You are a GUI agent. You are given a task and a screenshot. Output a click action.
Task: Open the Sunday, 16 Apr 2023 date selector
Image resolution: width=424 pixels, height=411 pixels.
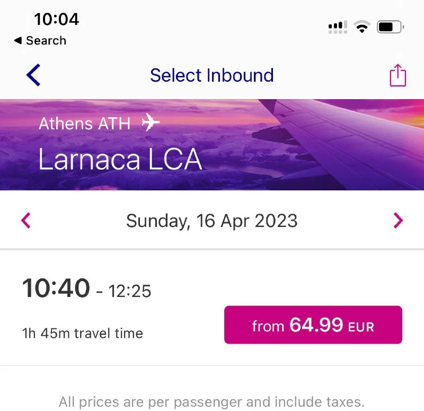[212, 220]
